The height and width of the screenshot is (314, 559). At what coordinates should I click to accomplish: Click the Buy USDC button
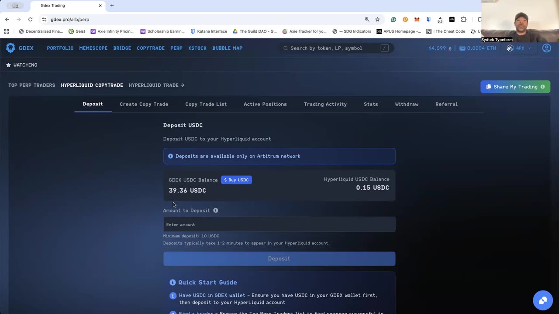(236, 180)
